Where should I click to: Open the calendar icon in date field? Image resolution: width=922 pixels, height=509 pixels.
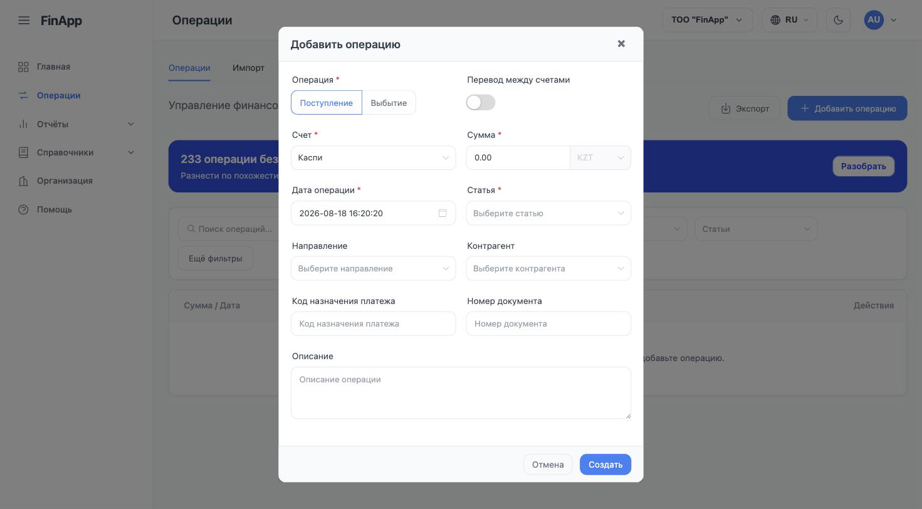pyautogui.click(x=443, y=213)
